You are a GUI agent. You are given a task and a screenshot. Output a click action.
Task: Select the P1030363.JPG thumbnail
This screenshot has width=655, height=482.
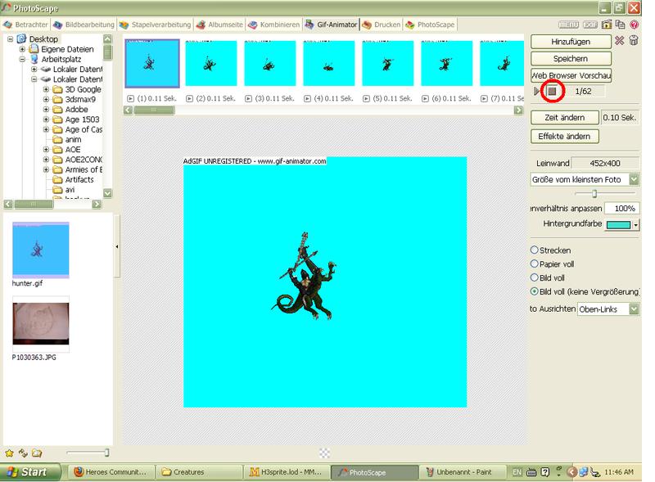40,324
